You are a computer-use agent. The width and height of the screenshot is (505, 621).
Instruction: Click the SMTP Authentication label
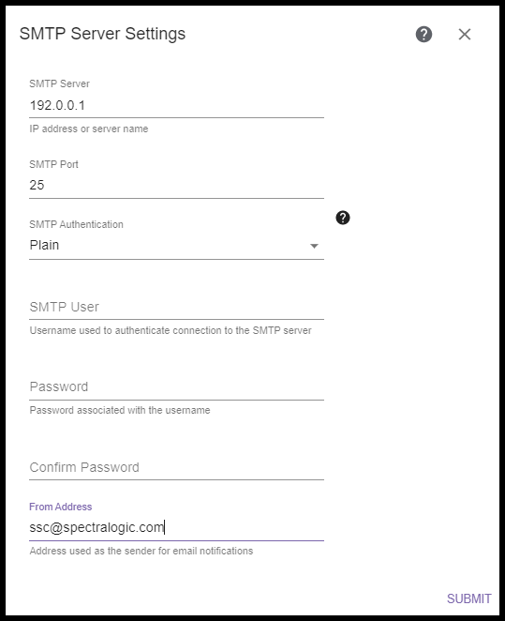(76, 224)
